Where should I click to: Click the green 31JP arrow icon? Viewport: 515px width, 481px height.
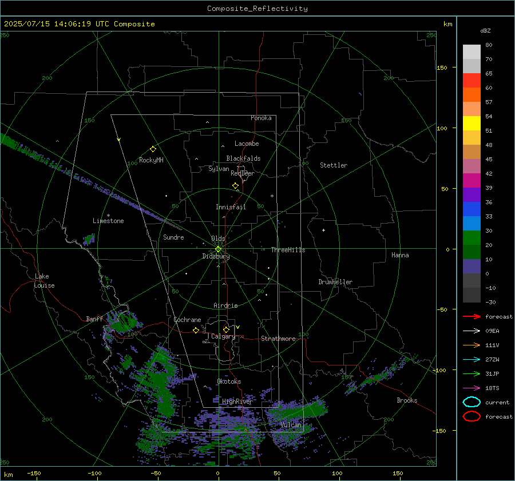tap(472, 373)
